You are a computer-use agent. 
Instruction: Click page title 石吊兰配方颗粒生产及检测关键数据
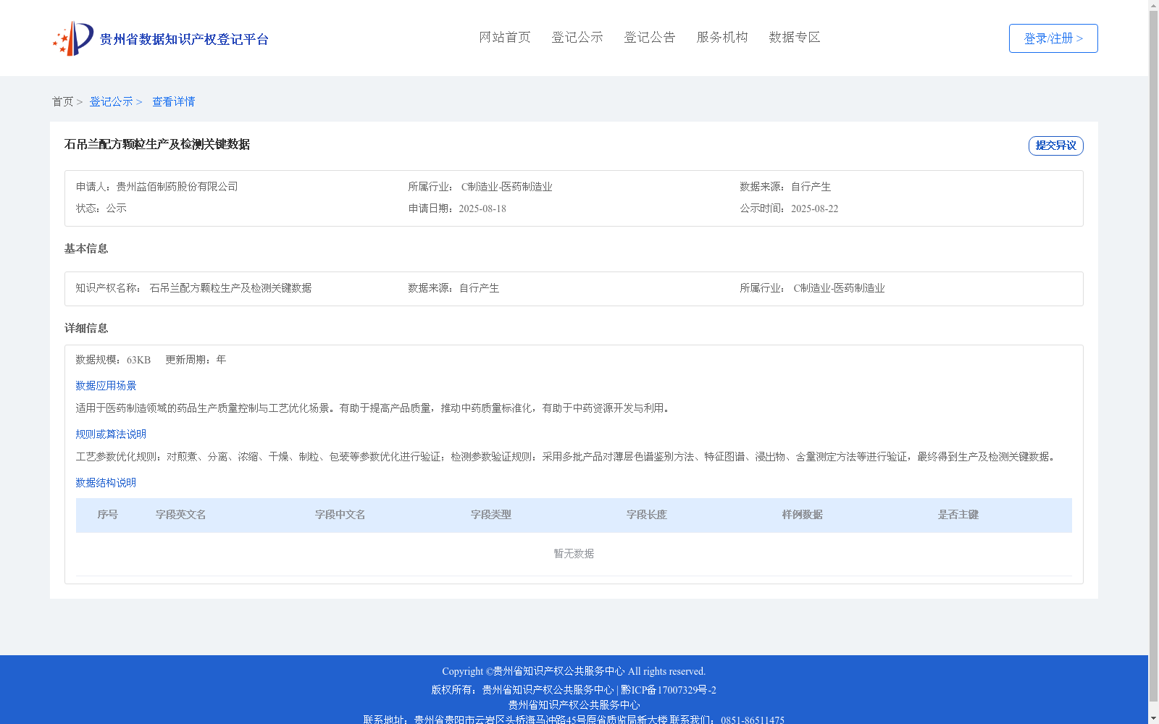pos(157,145)
